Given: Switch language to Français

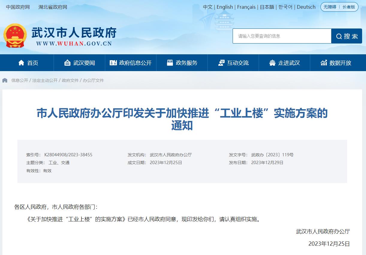Looking at the screenshot, I should coord(246,7).
